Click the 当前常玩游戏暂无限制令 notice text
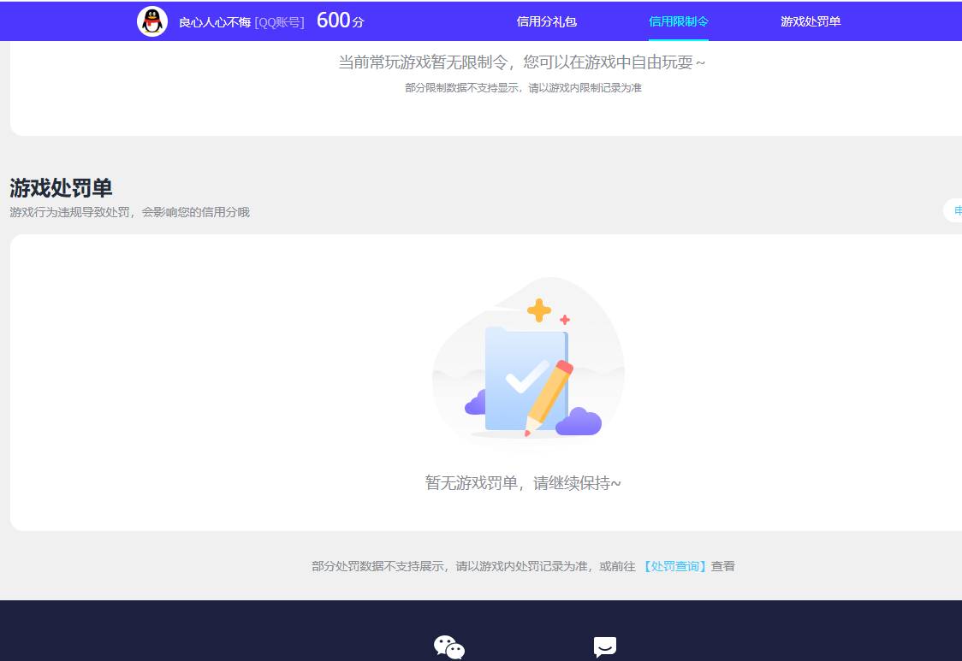The width and height of the screenshot is (962, 661). (524, 62)
